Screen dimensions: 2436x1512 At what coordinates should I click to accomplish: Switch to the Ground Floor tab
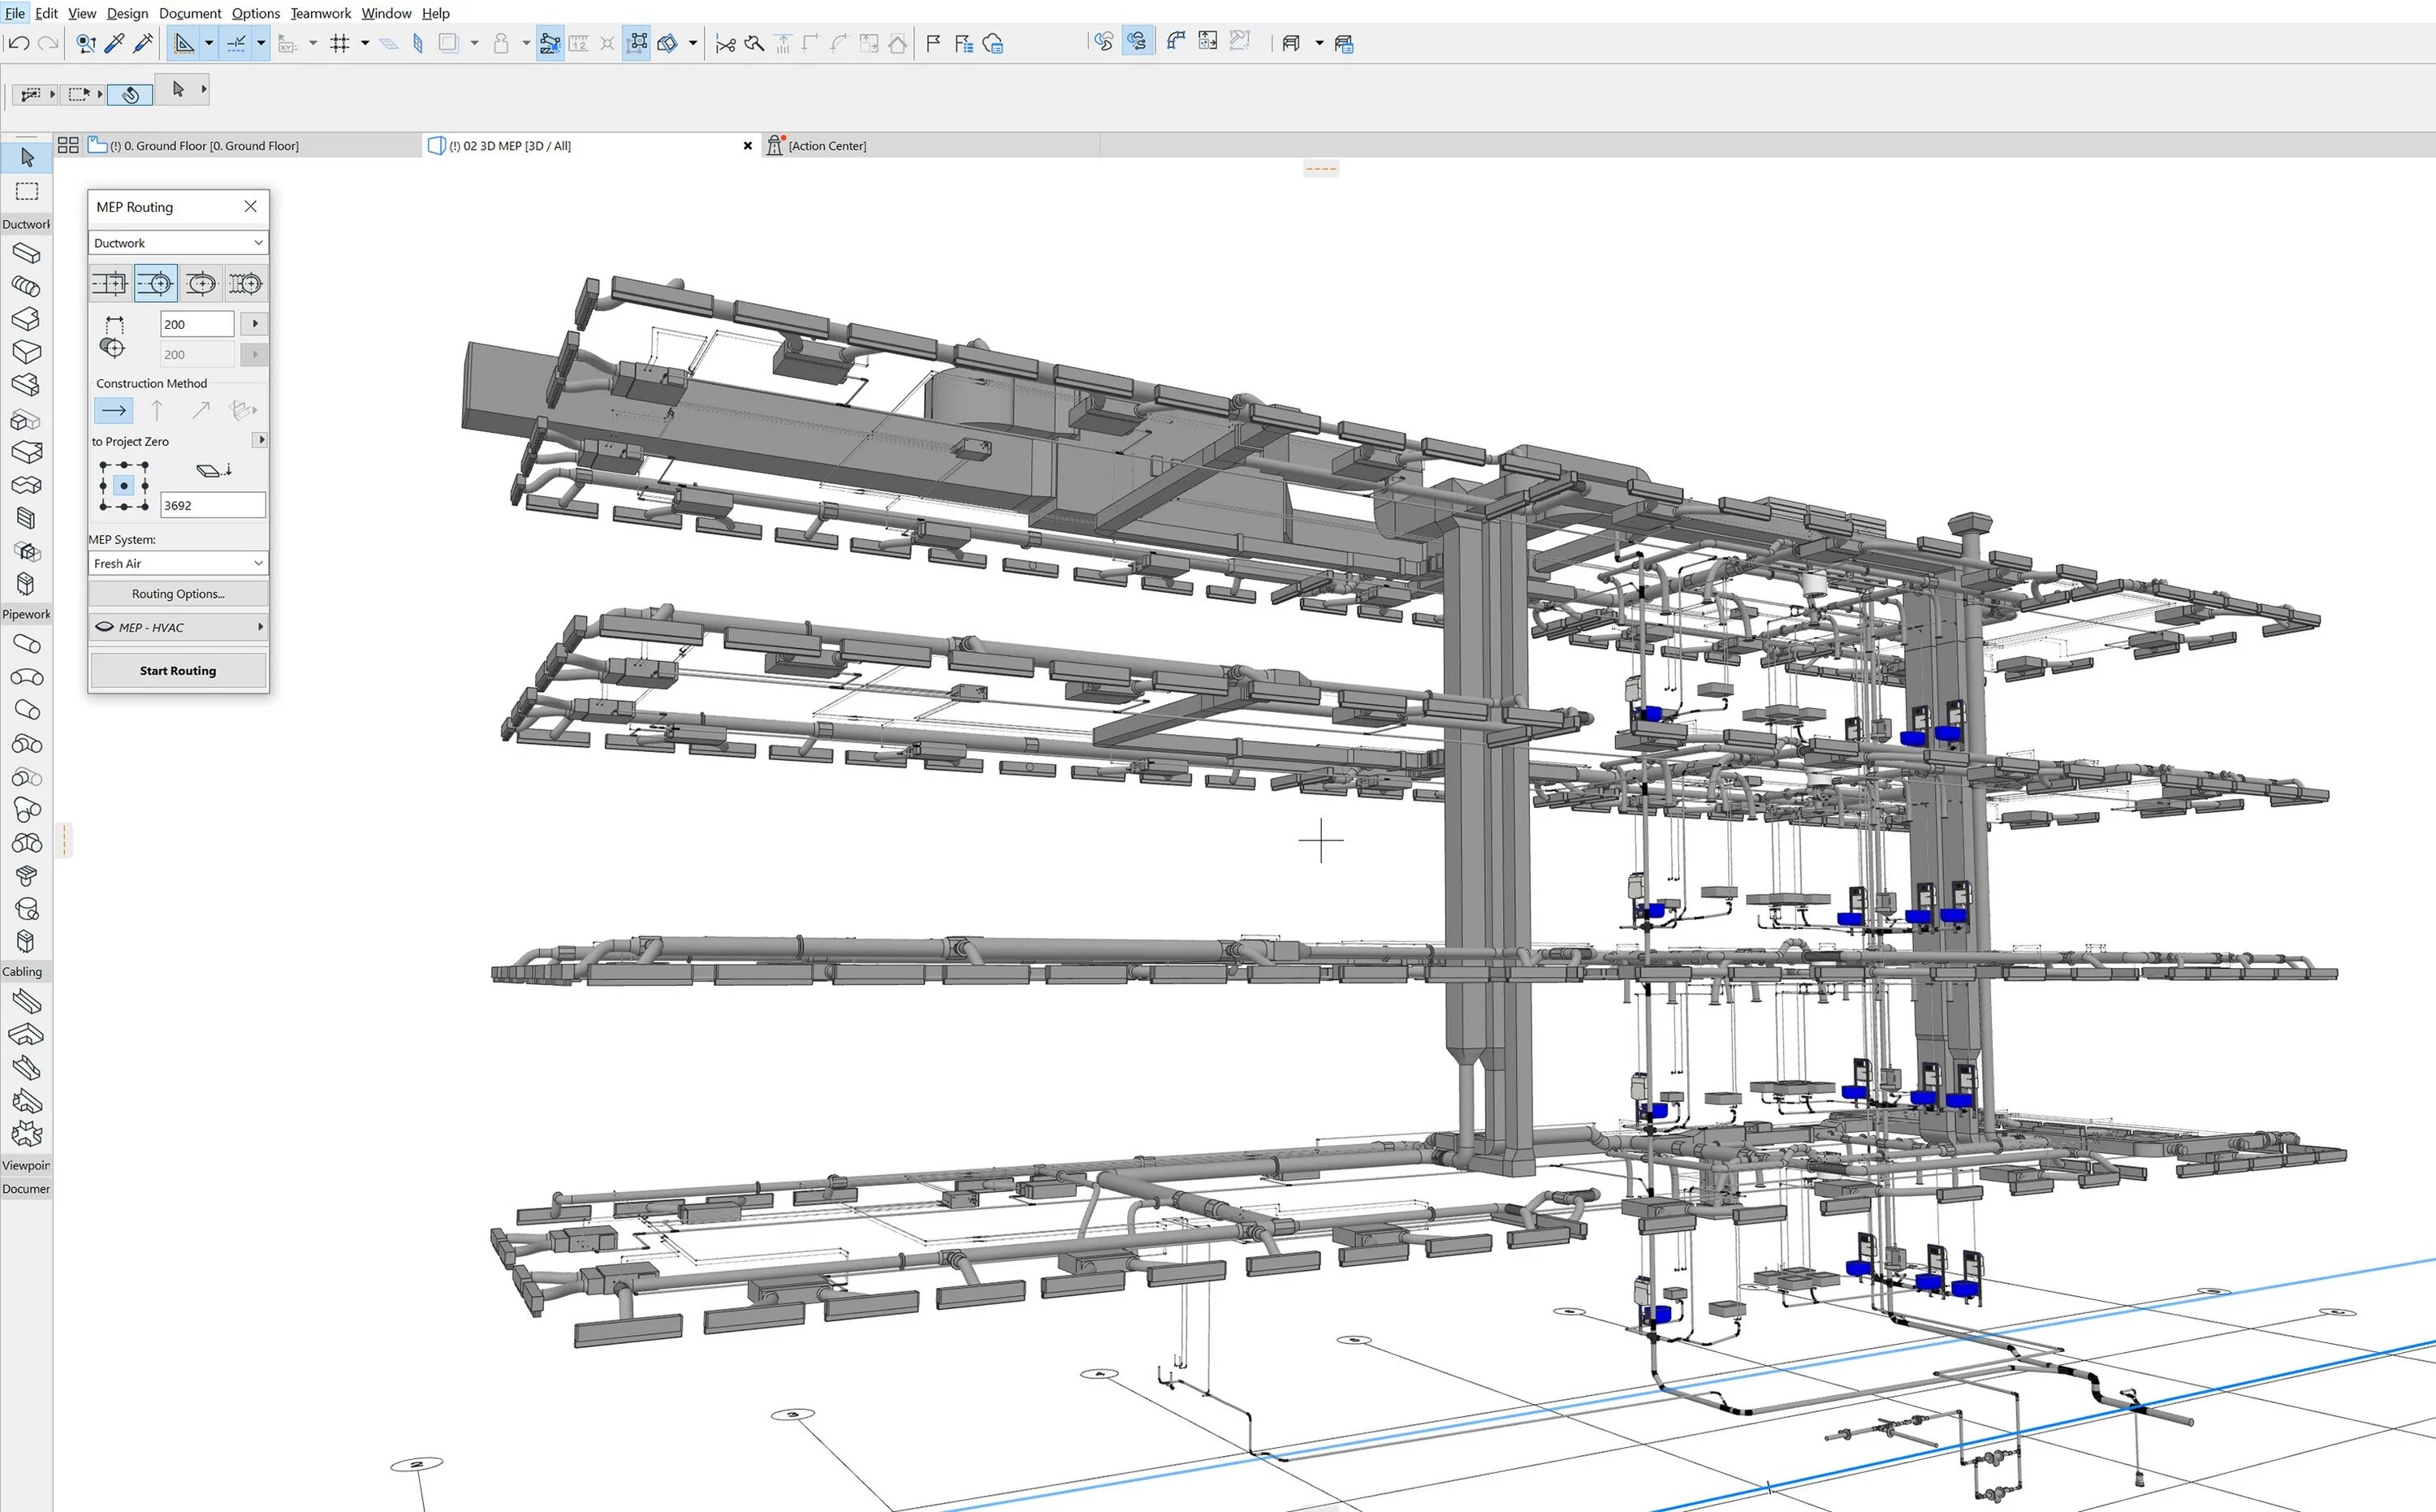click(204, 146)
